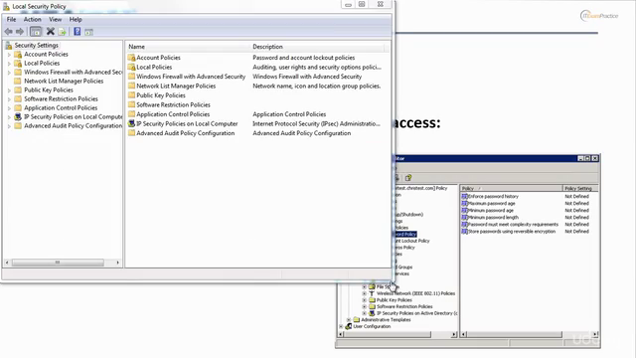Select Security Settings root tree item

pos(37,46)
